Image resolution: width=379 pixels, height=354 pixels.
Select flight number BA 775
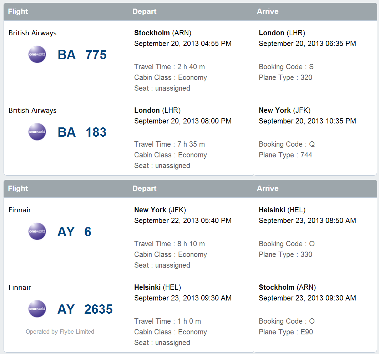click(82, 55)
